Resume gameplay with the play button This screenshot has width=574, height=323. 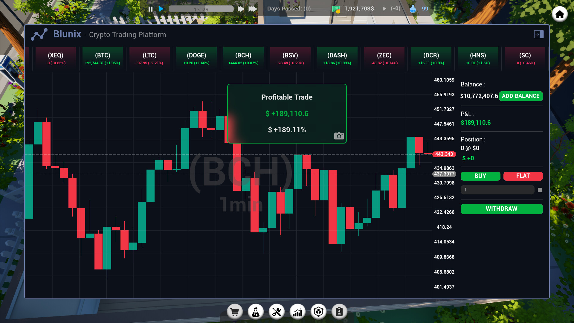[161, 9]
